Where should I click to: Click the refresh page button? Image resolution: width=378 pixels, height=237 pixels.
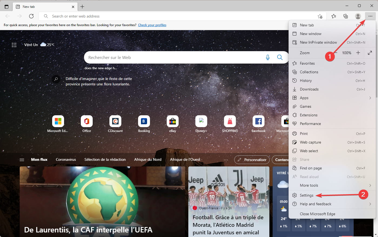tap(31, 16)
